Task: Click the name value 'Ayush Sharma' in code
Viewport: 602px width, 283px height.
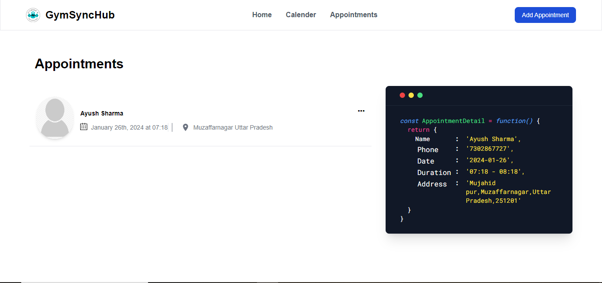Action: [x=494, y=139]
